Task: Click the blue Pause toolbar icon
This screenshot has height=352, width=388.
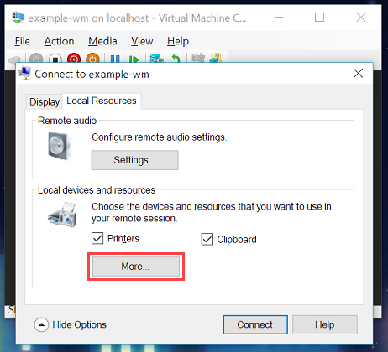Action: coord(115,59)
